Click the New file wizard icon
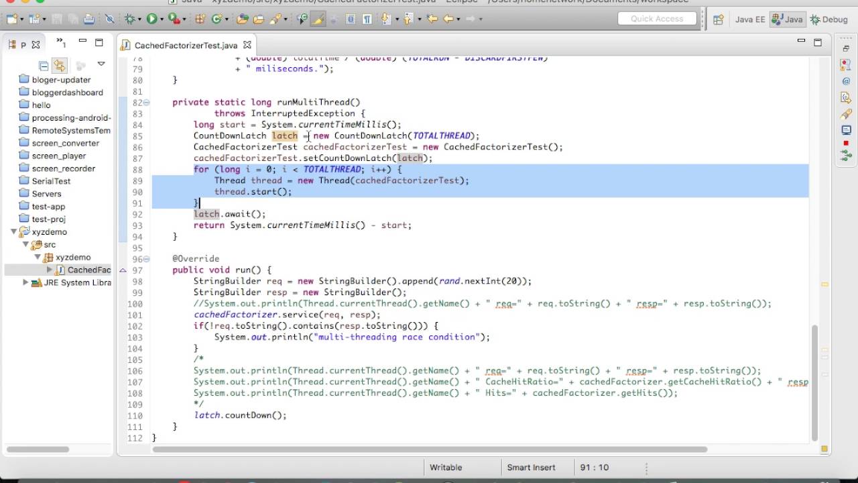Screen dimensions: 858x483 11,19
